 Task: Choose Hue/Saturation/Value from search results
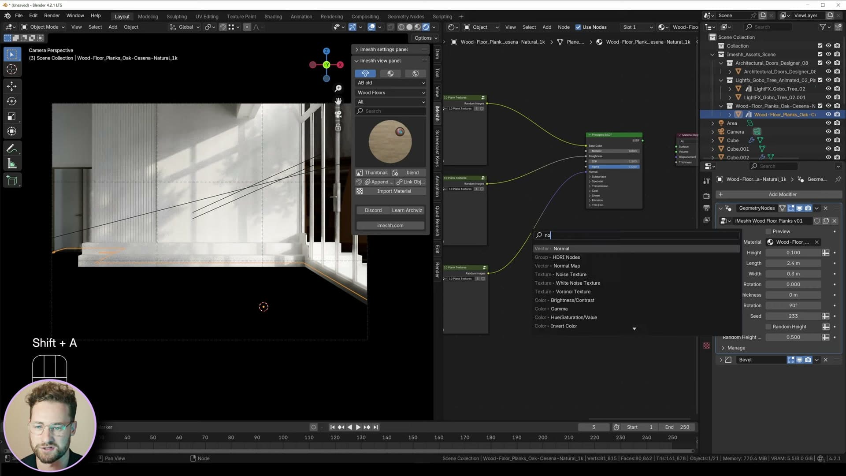(x=637, y=317)
